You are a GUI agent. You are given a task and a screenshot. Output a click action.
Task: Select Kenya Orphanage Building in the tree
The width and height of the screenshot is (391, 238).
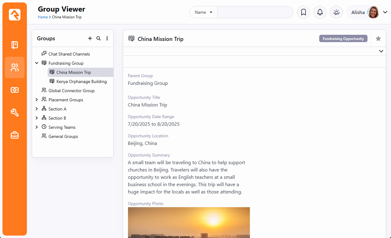click(x=81, y=81)
